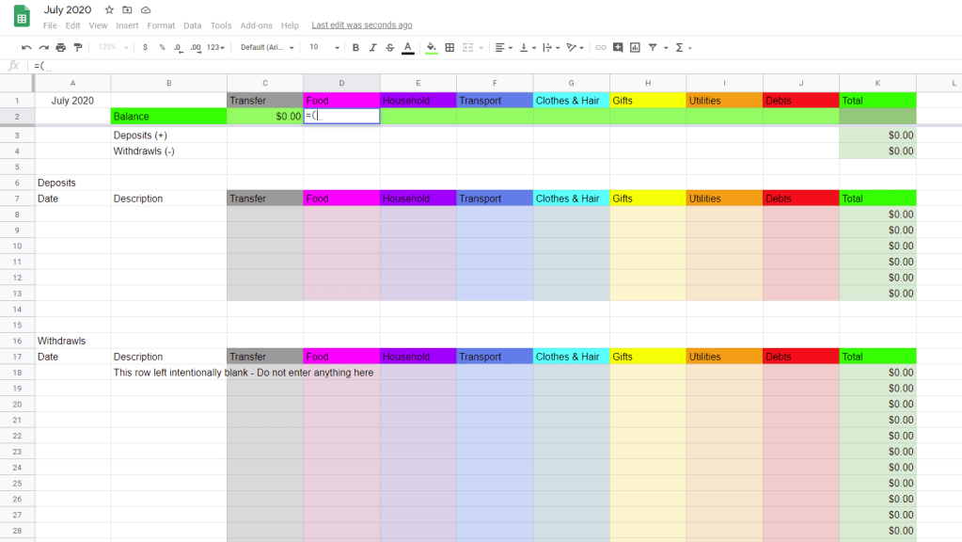Click the insert chart icon
Image resolution: width=962 pixels, height=542 pixels.
(x=635, y=47)
